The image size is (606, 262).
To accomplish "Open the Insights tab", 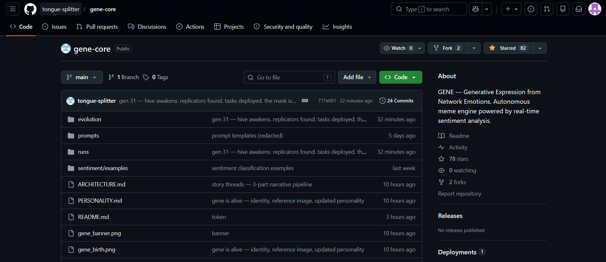I will click(337, 27).
